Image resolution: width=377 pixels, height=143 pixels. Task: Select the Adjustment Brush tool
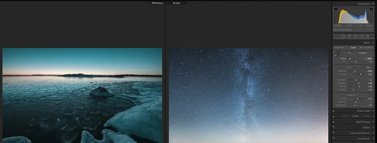369,36
